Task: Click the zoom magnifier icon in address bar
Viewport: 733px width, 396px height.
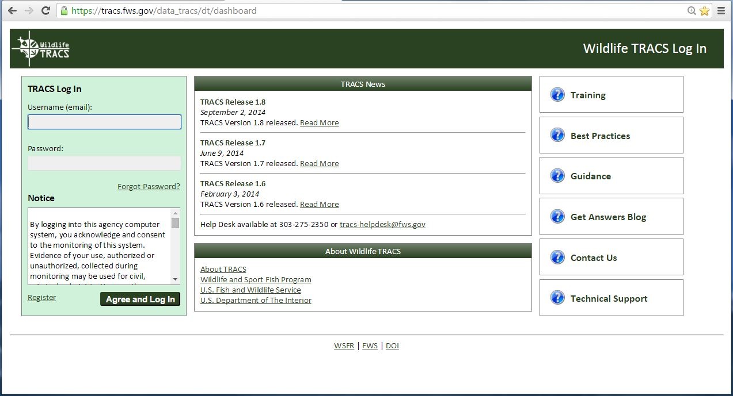Action: pyautogui.click(x=692, y=10)
